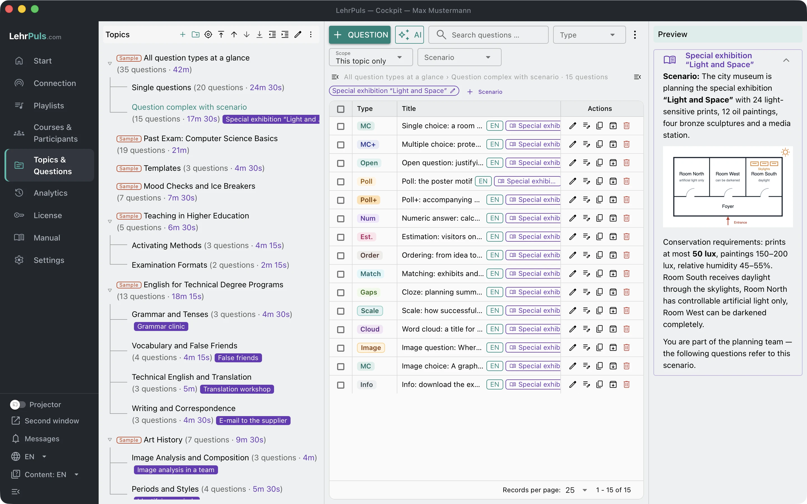Image resolution: width=807 pixels, height=504 pixels.
Task: Click the outdent icon in Topics toolbar
Action: click(272, 34)
